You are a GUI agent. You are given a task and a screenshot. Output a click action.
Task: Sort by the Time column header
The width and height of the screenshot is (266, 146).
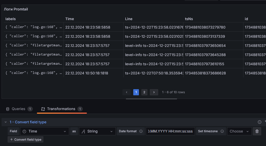pos(69,19)
